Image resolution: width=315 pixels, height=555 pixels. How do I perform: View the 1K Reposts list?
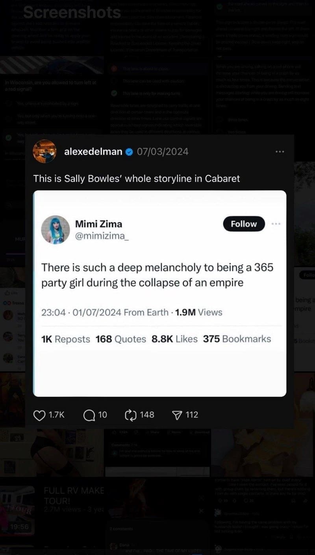click(66, 339)
